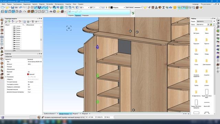
Task: Open the Карусели folder
Action: click(196, 41)
